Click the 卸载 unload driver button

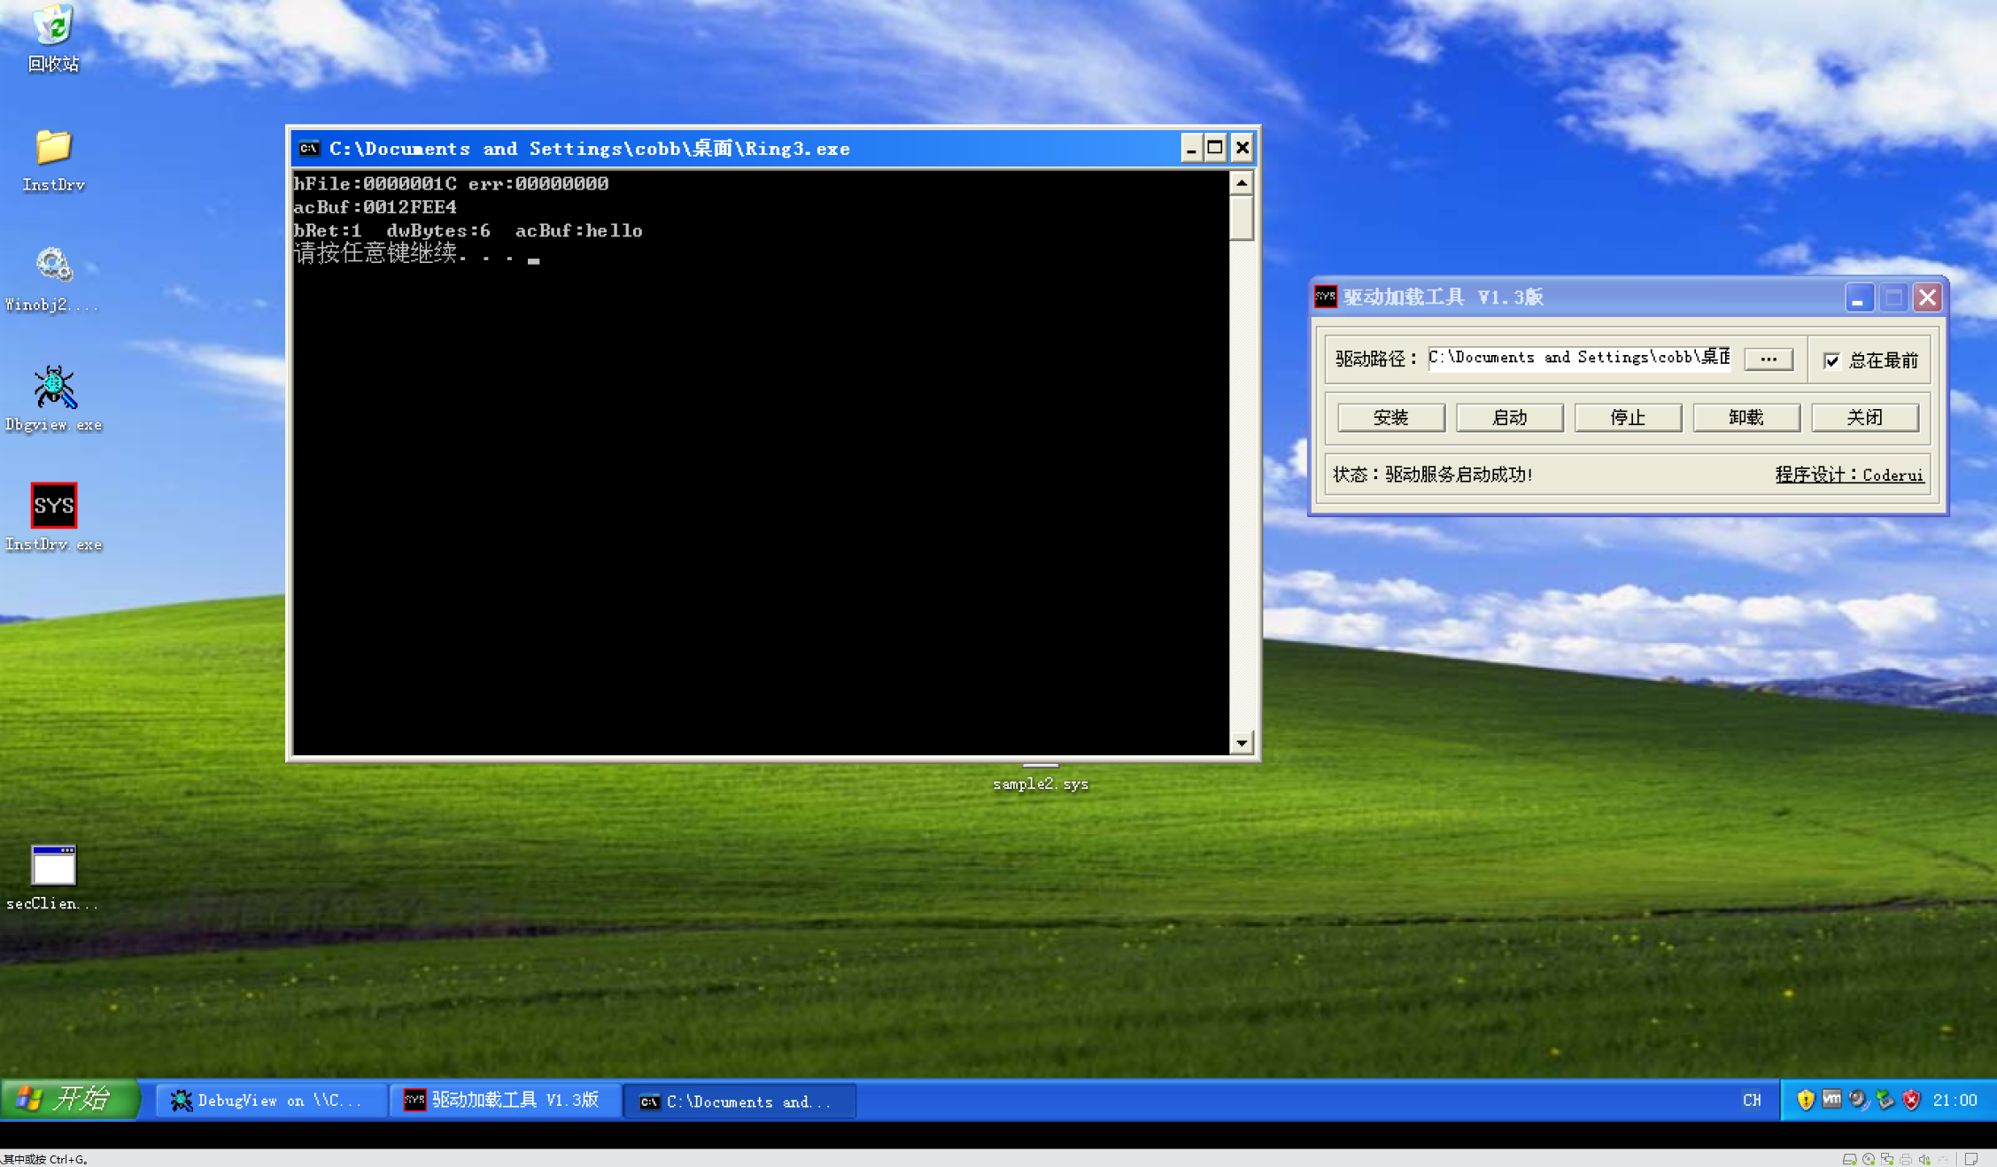click(x=1746, y=417)
